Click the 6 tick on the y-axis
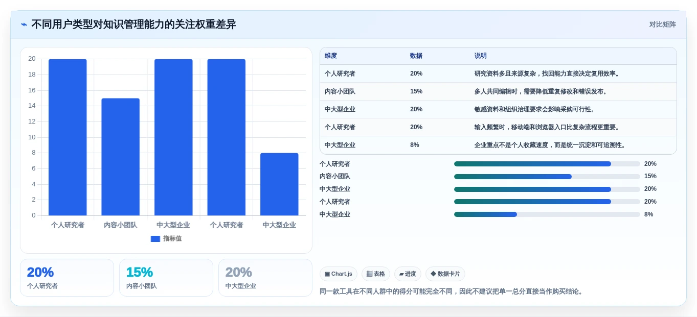Image resolution: width=697 pixels, height=317 pixels. pos(34,168)
